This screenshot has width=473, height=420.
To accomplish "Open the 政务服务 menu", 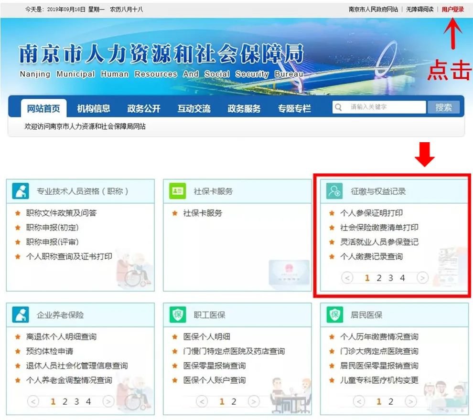I will point(244,108).
